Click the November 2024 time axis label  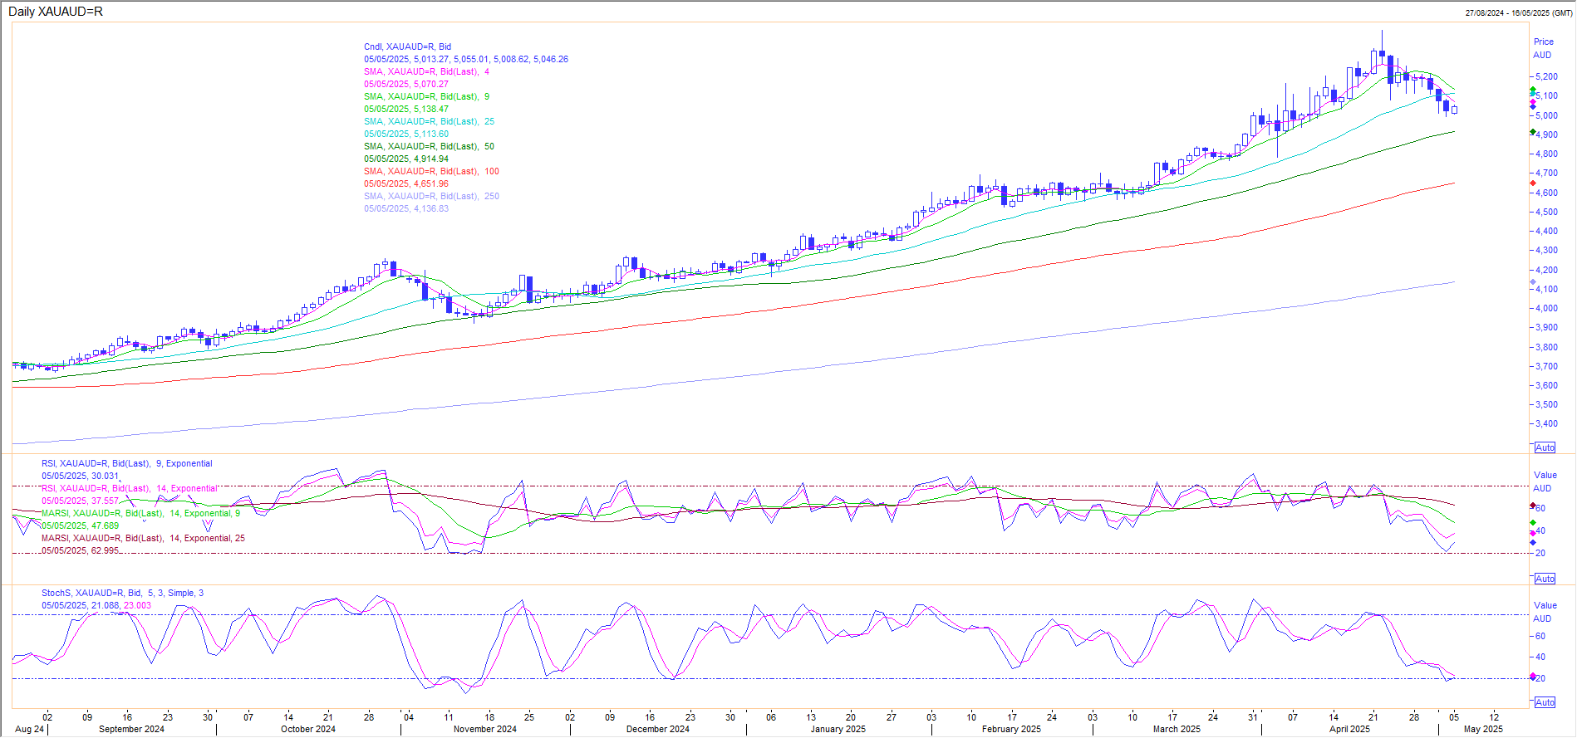485,729
